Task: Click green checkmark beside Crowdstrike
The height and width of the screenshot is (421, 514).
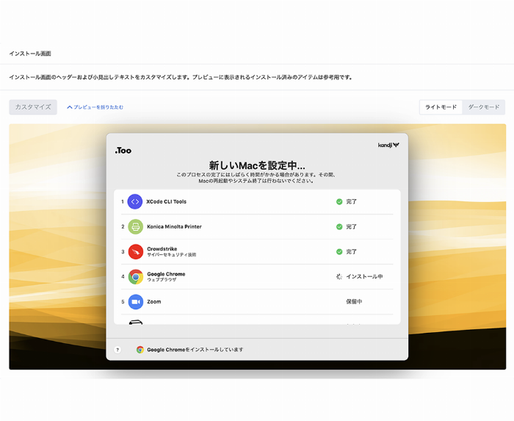Action: 339,252
